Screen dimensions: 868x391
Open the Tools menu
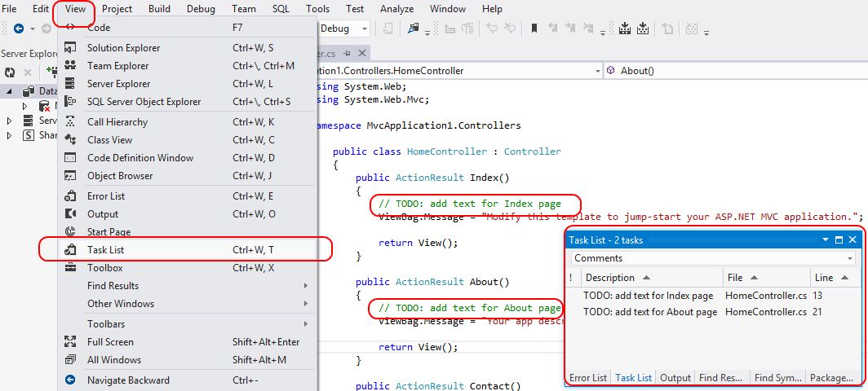[x=317, y=9]
